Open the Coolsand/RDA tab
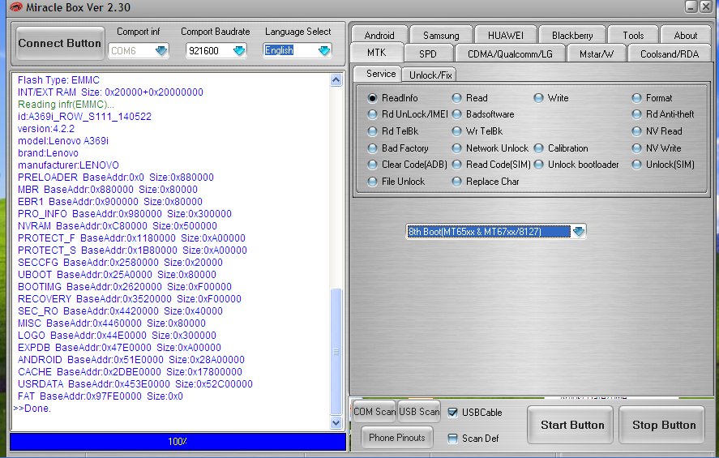Viewport: 719px width, 458px height. [670, 54]
